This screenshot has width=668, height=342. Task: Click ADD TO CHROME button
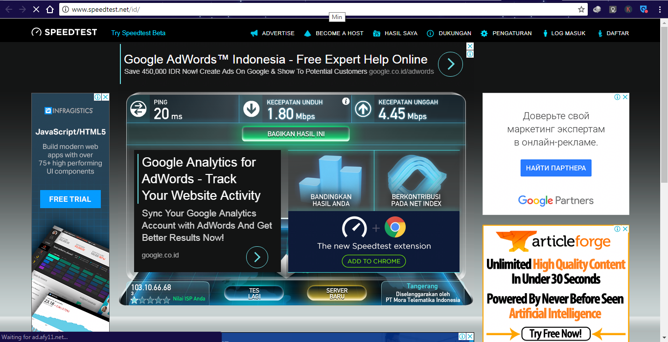click(374, 261)
